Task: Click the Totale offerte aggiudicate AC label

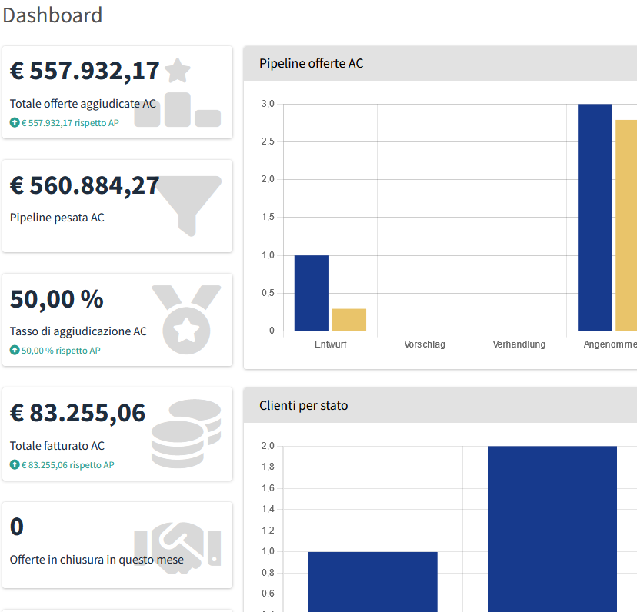Action: [83, 104]
